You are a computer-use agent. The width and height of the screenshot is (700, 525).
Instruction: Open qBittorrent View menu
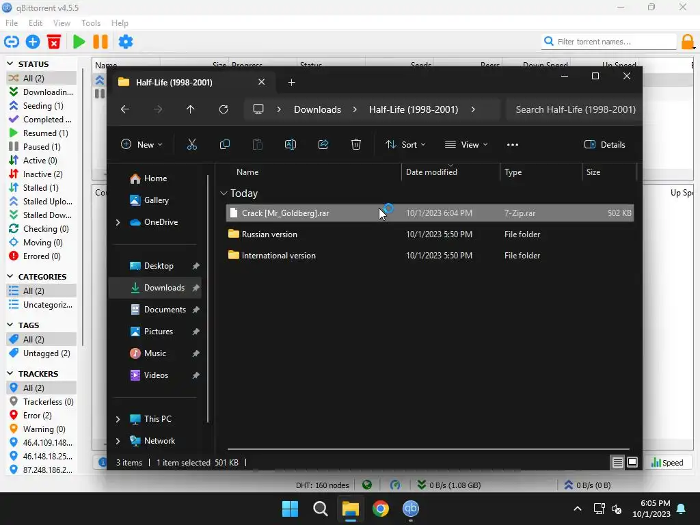(x=62, y=23)
